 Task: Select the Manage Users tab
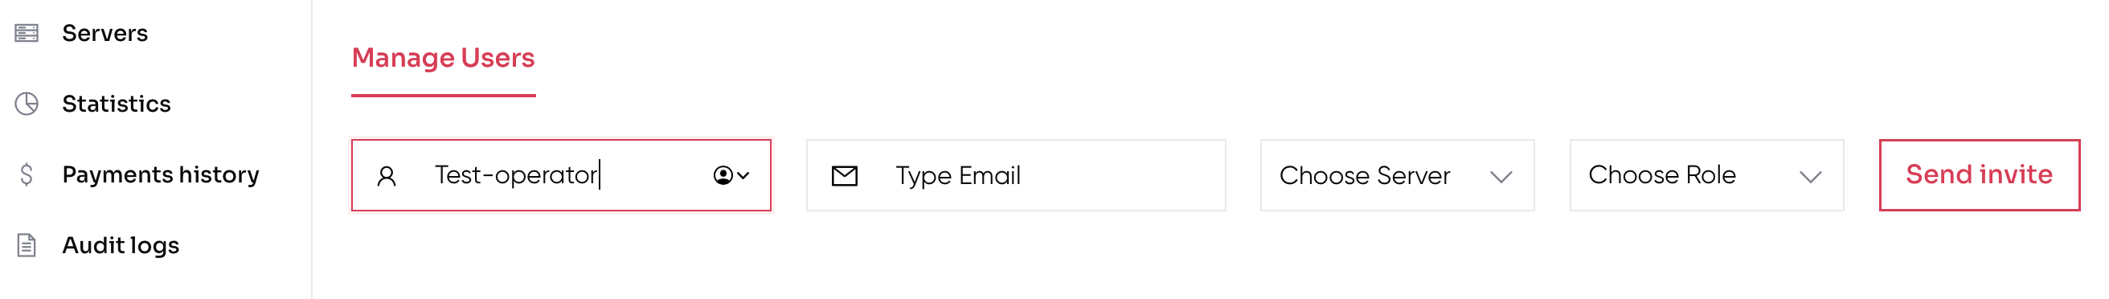pyautogui.click(x=443, y=58)
